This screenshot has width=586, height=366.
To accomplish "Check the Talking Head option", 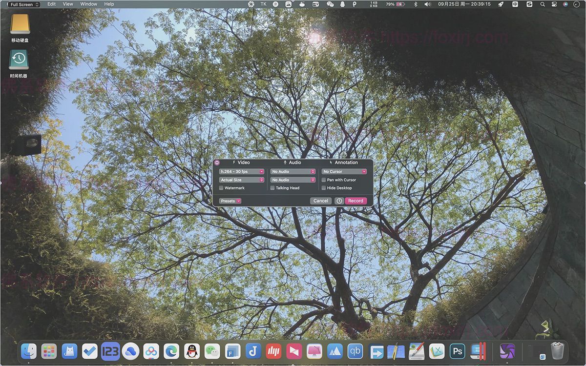I will (x=272, y=188).
